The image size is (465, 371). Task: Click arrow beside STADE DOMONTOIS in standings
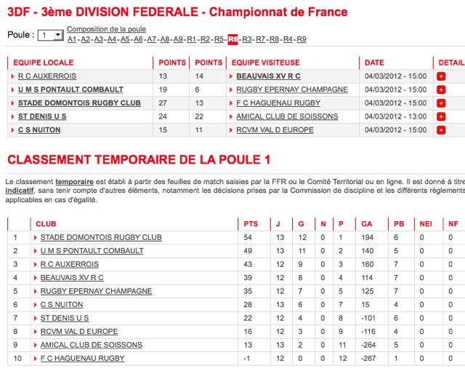36,238
